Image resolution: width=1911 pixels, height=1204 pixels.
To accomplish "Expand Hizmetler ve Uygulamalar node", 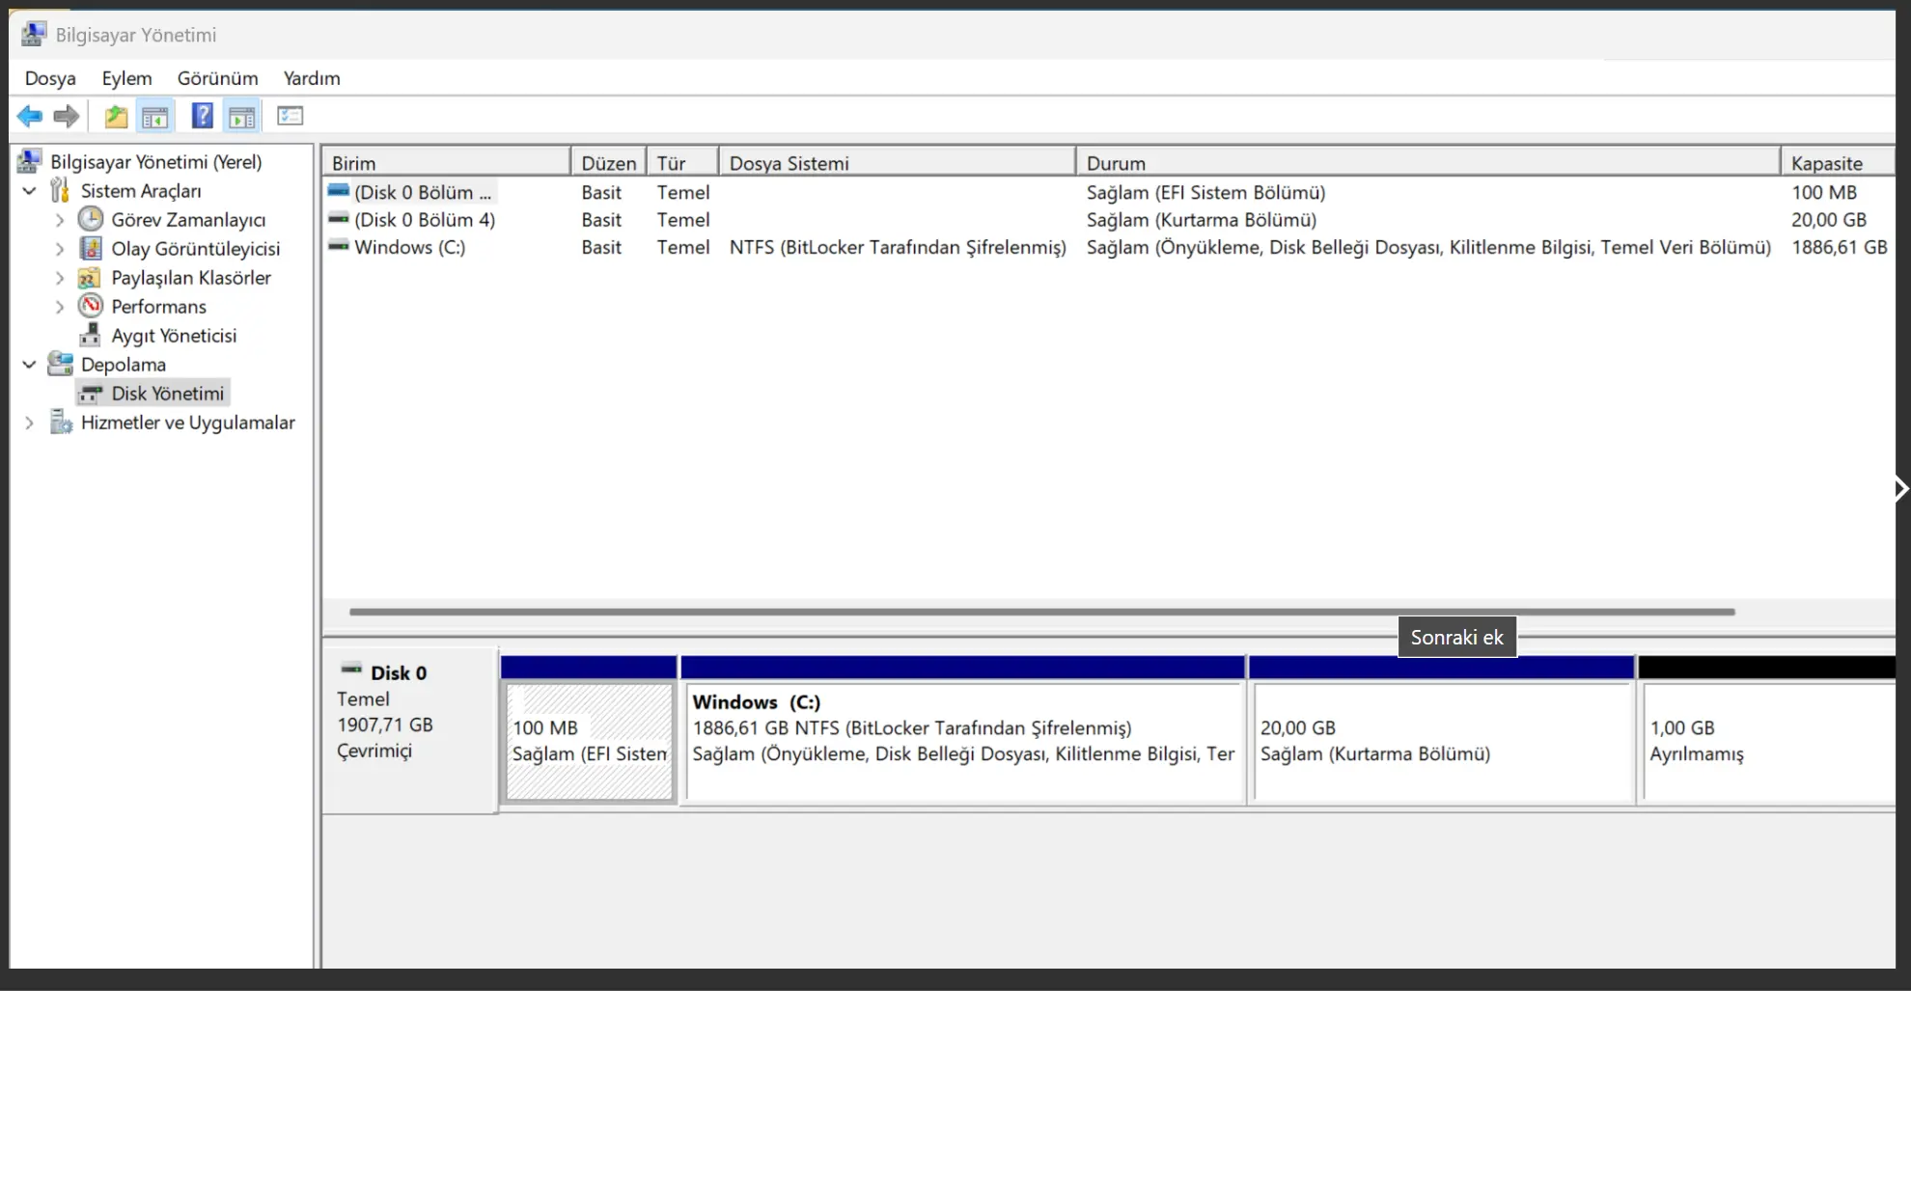I will 30,423.
